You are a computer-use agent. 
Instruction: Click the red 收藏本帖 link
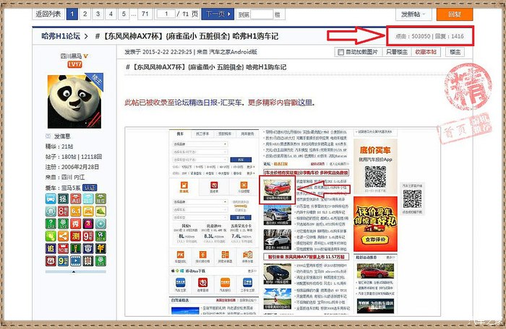pyautogui.click(x=426, y=52)
